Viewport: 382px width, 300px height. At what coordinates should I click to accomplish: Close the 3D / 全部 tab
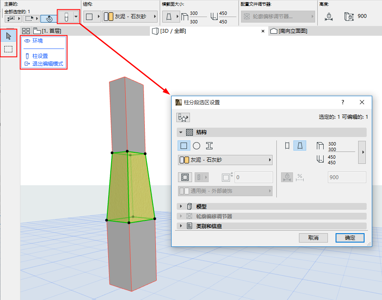pos(263,31)
